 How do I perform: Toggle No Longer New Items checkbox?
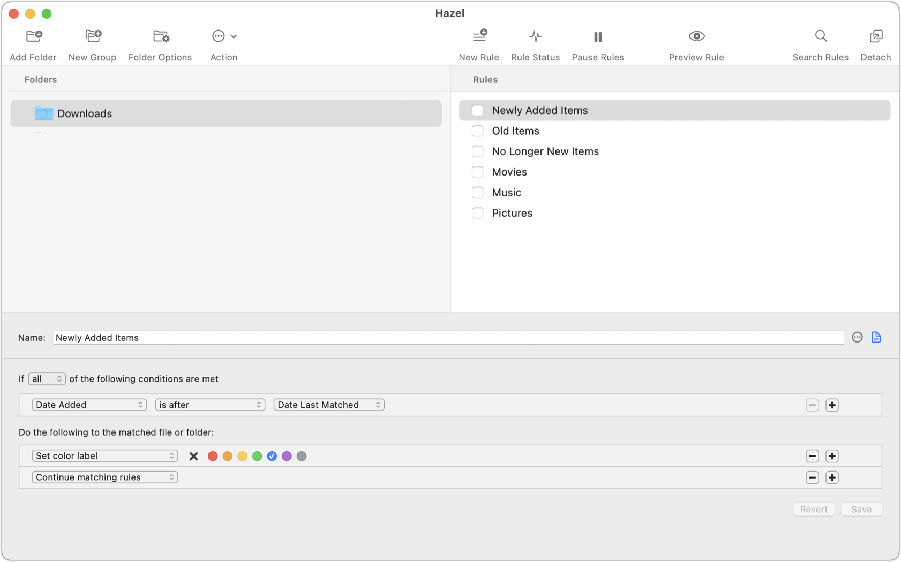[x=477, y=151]
